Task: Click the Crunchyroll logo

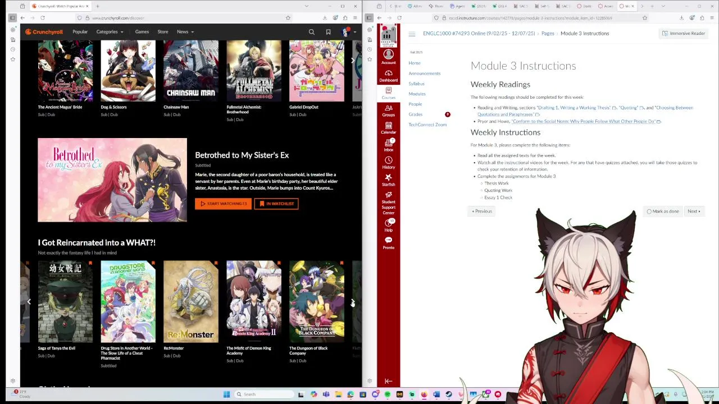Action: (x=44, y=32)
